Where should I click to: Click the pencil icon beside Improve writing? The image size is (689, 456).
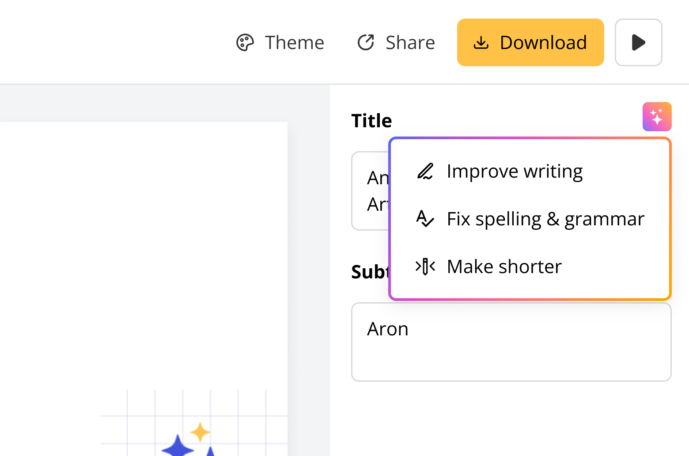click(425, 171)
